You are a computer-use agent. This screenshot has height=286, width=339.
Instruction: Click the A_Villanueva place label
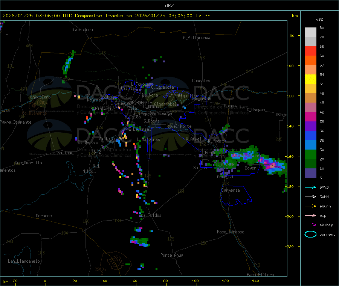(197, 38)
